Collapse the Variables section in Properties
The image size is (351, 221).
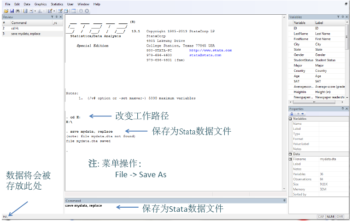point(290,119)
